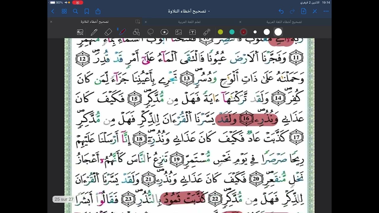Redo the undone action
Image resolution: width=379 pixels, height=213 pixels.
pyautogui.click(x=292, y=11)
